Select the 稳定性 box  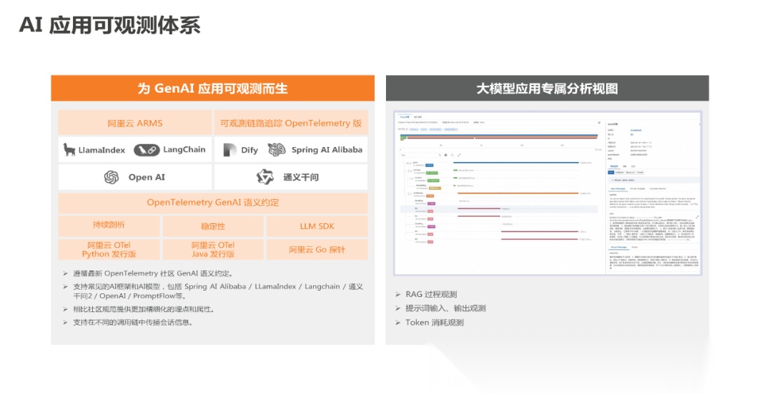213,226
